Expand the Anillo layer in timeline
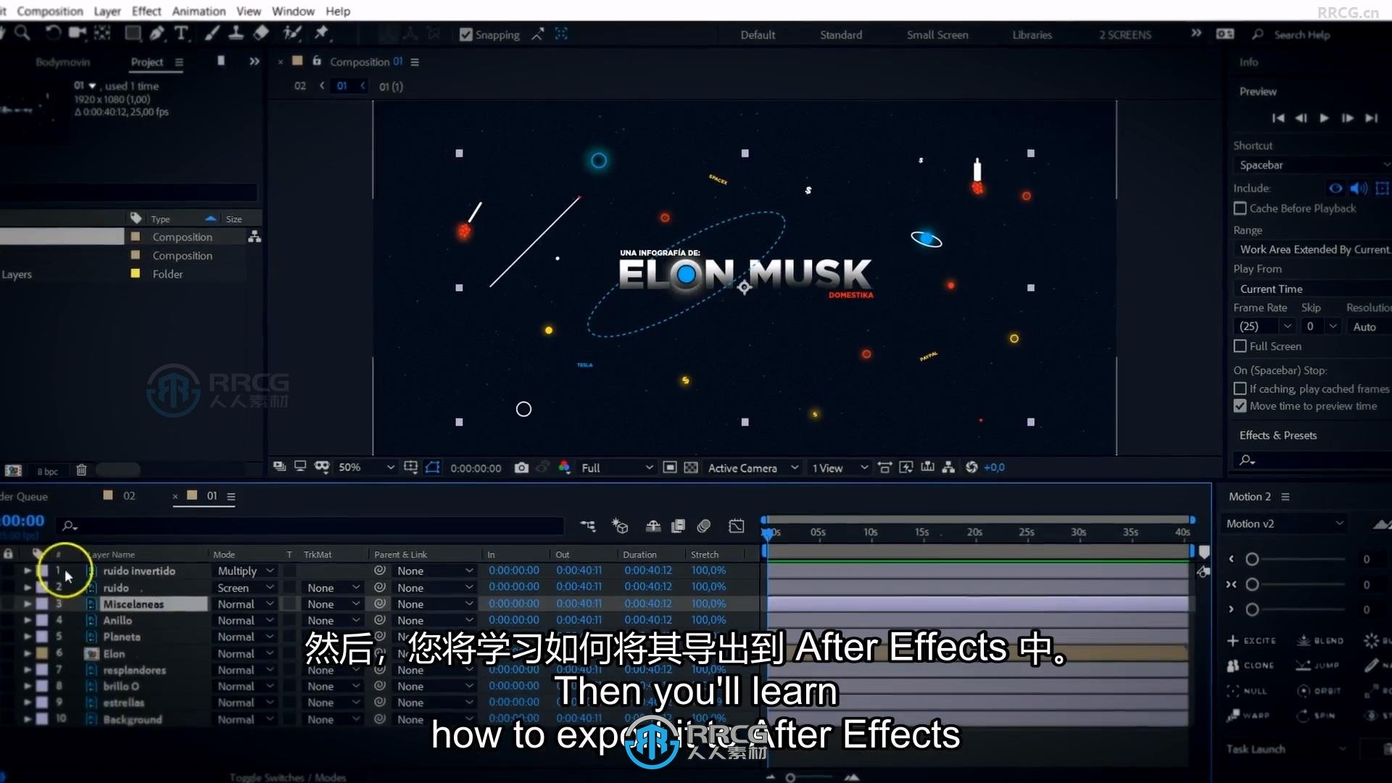 [x=27, y=621]
